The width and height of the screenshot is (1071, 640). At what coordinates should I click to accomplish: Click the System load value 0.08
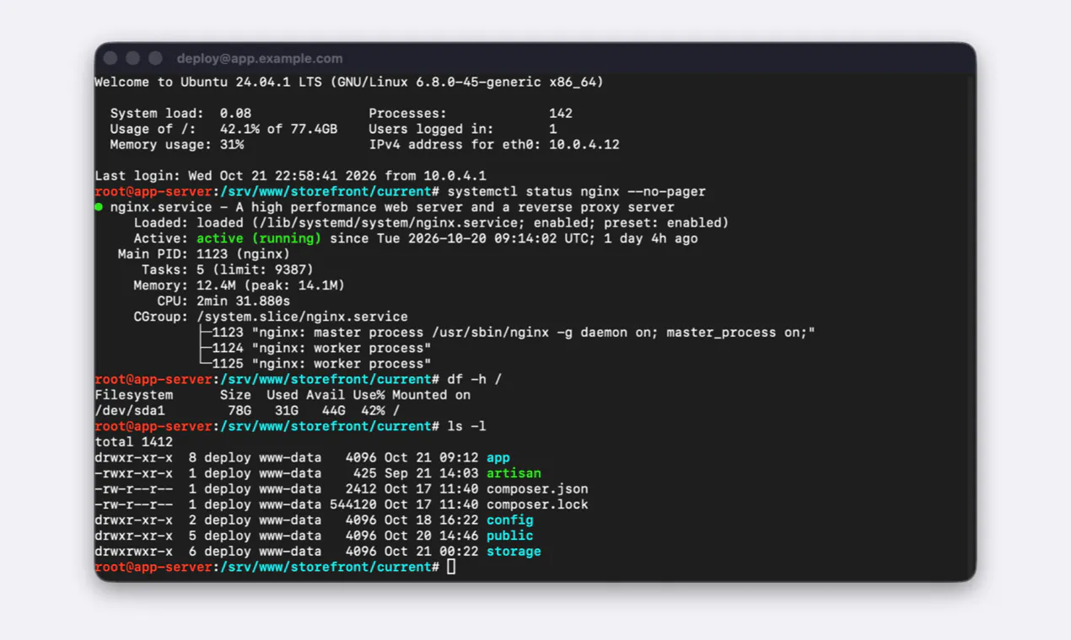(x=235, y=114)
